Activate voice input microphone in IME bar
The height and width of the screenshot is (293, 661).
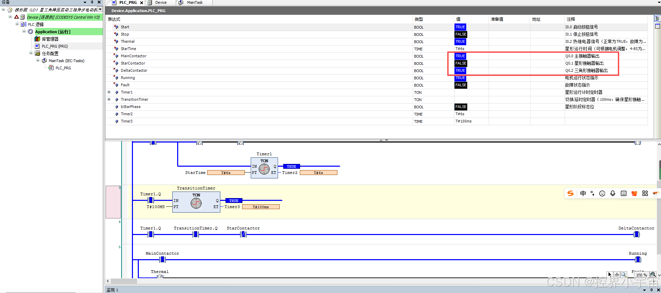[613, 193]
